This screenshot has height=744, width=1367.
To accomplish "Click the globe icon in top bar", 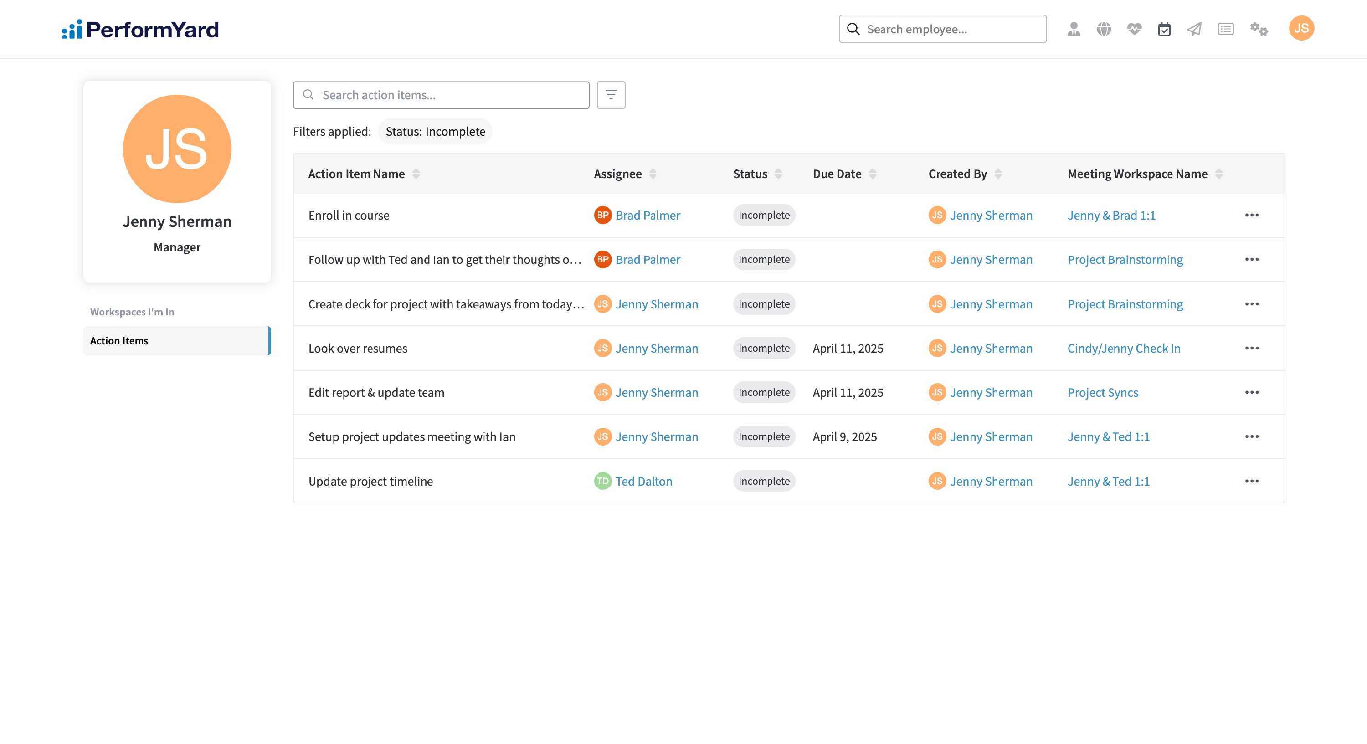I will 1104,29.
